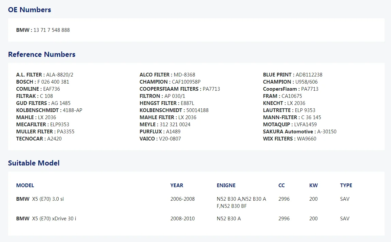
Task: Click the Suitable Model heading
Action: point(34,163)
